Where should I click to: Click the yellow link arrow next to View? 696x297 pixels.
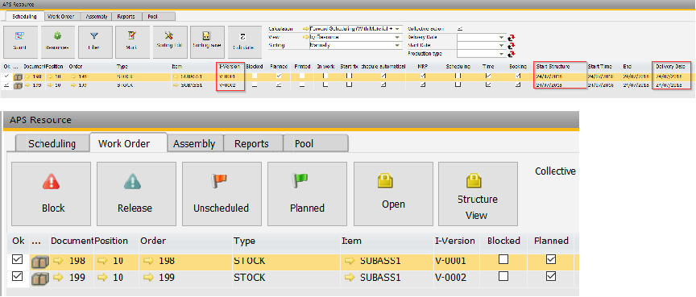(305, 37)
